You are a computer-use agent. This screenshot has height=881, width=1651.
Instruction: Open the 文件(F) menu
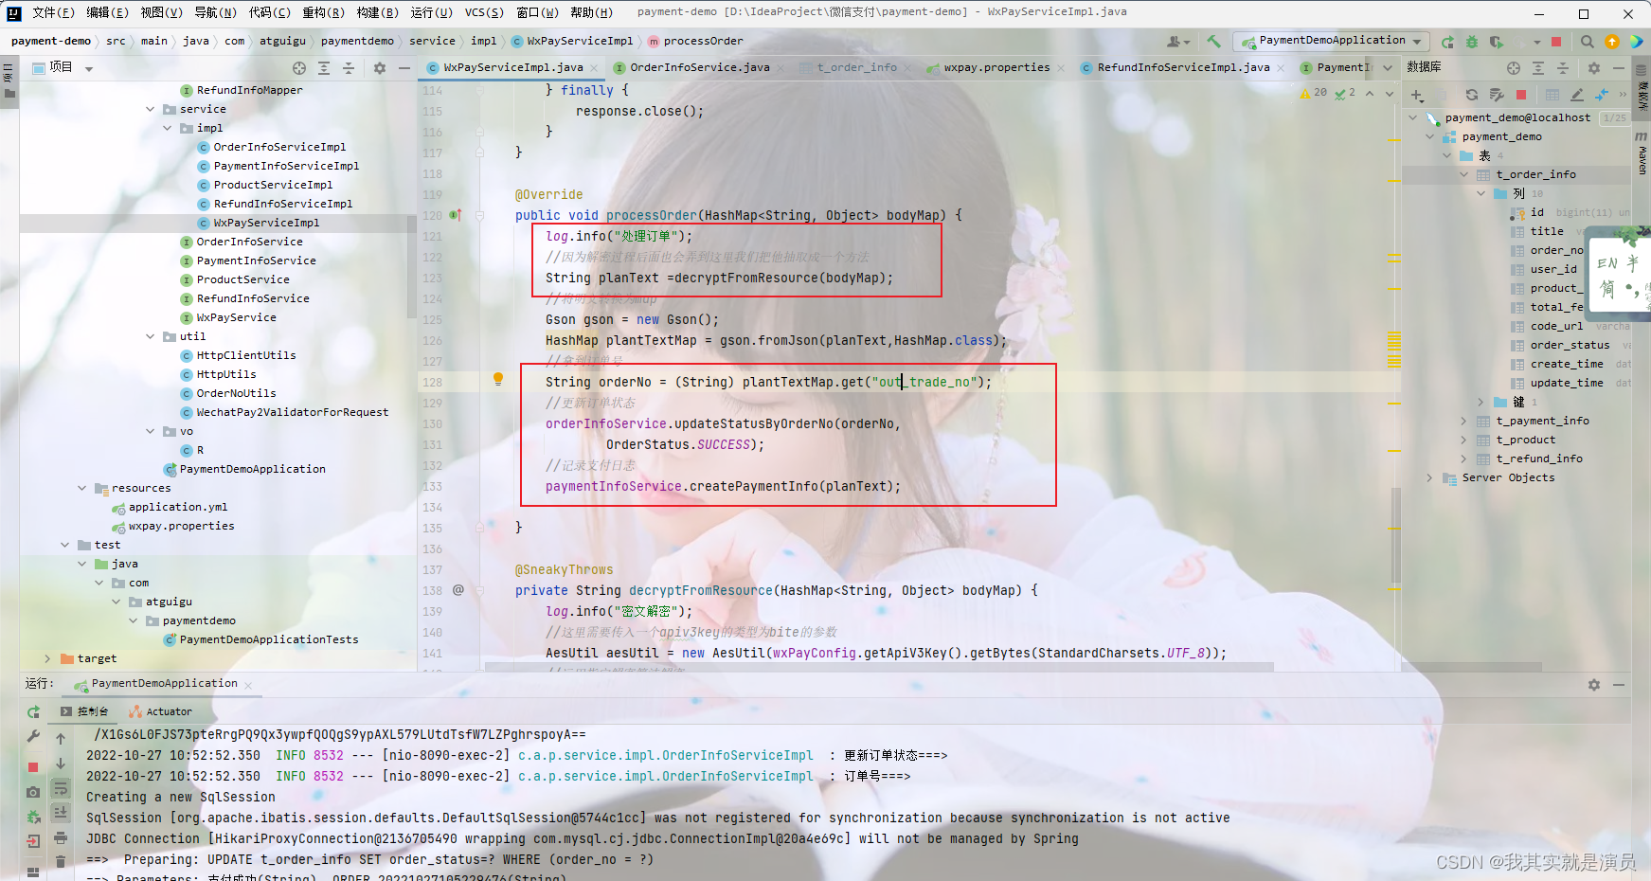tap(53, 12)
